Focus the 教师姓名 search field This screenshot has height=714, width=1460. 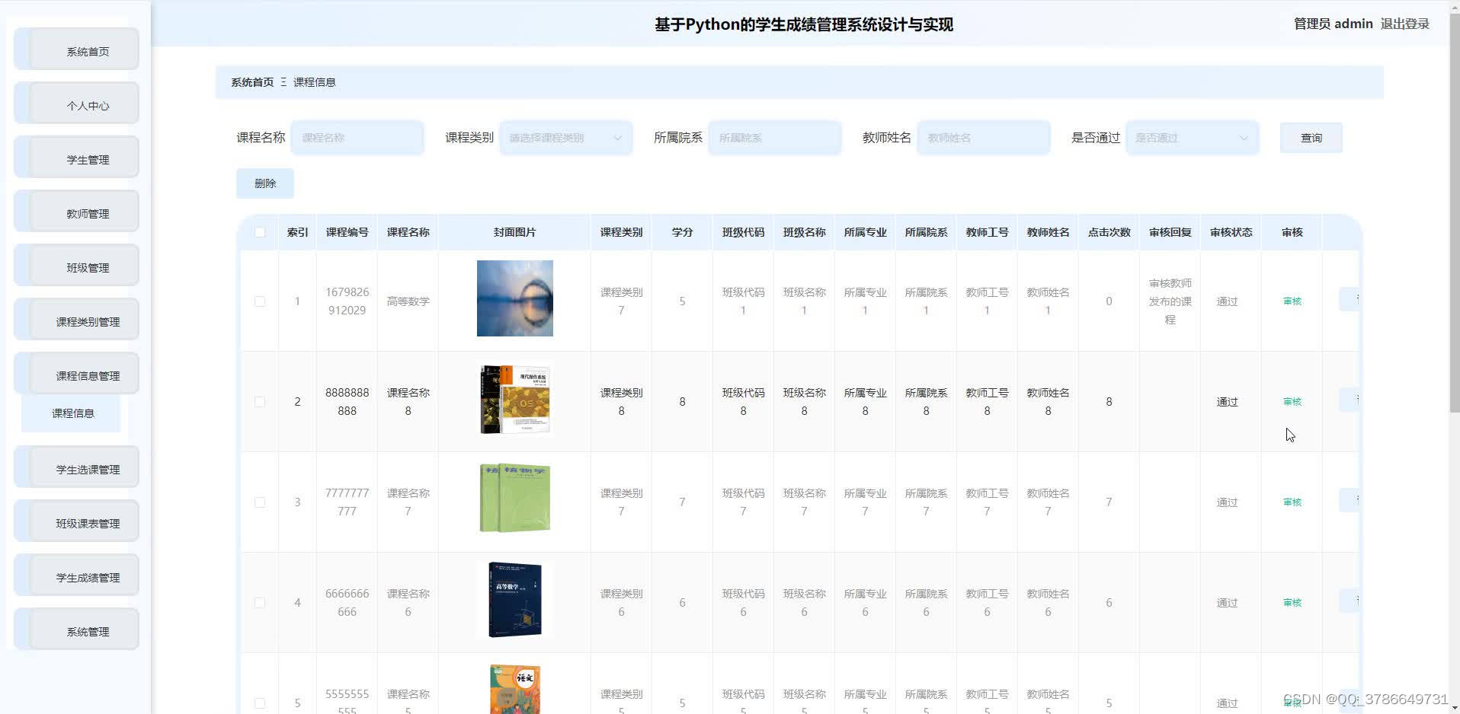tap(984, 138)
